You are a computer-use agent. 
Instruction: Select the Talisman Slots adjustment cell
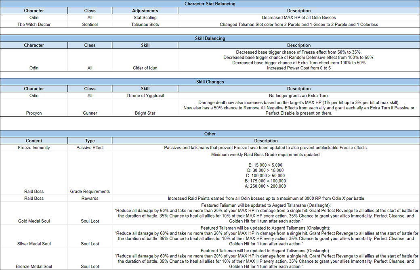coord(145,25)
